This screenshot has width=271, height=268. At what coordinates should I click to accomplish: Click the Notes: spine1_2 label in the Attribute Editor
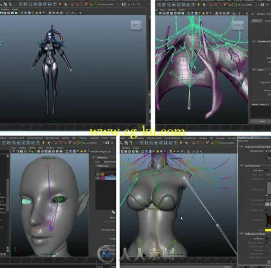[260, 105]
